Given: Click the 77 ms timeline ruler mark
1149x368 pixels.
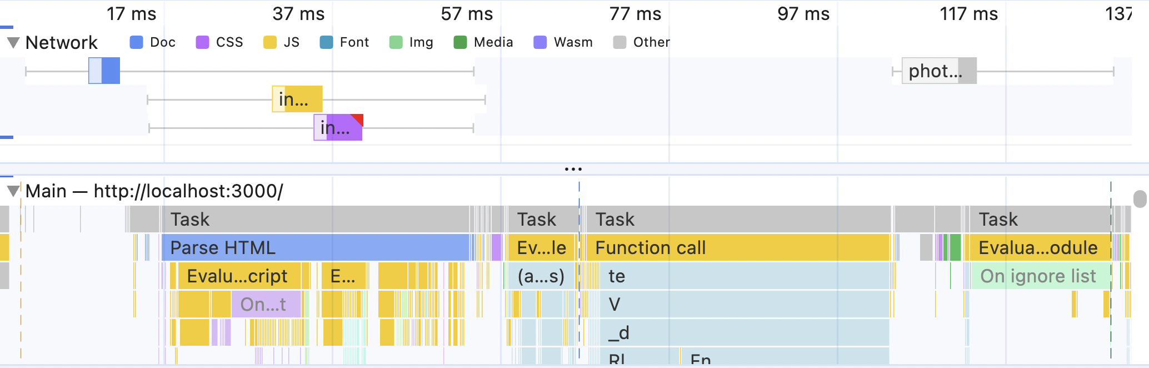Looking at the screenshot, I should tap(635, 14).
